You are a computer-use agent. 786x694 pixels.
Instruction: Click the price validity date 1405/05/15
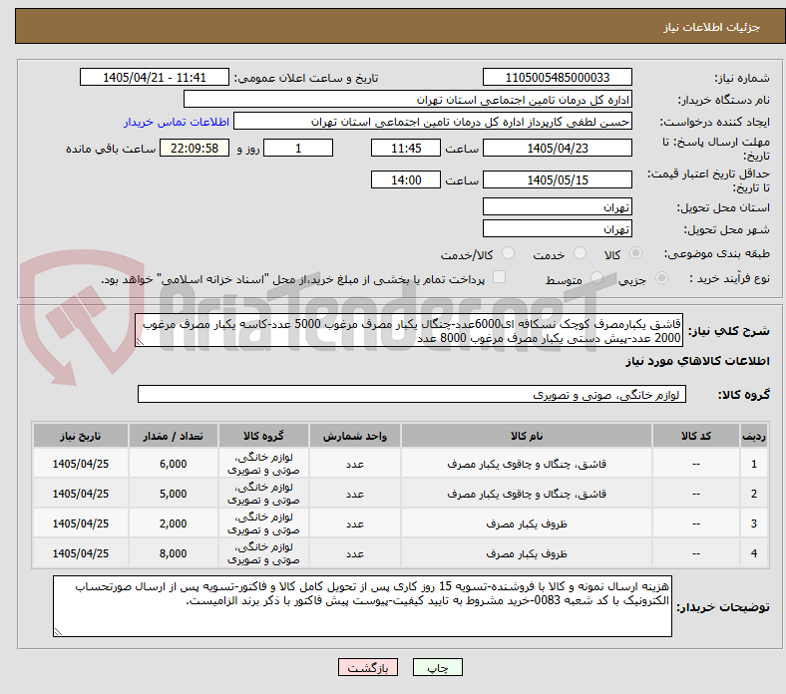pyautogui.click(x=557, y=179)
